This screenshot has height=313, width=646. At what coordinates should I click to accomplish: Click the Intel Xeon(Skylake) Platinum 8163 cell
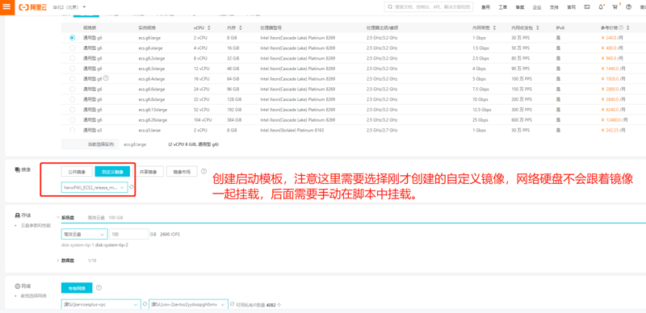(x=292, y=130)
